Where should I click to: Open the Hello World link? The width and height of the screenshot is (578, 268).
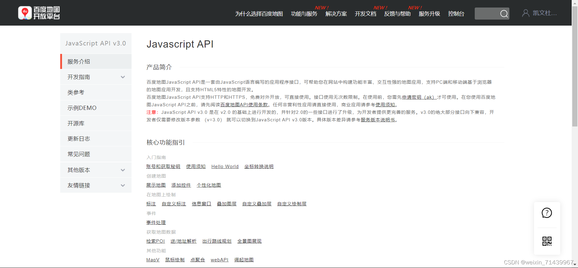click(x=225, y=167)
